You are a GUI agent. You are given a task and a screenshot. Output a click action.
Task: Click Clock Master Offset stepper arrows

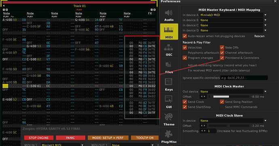[x=203, y=97]
